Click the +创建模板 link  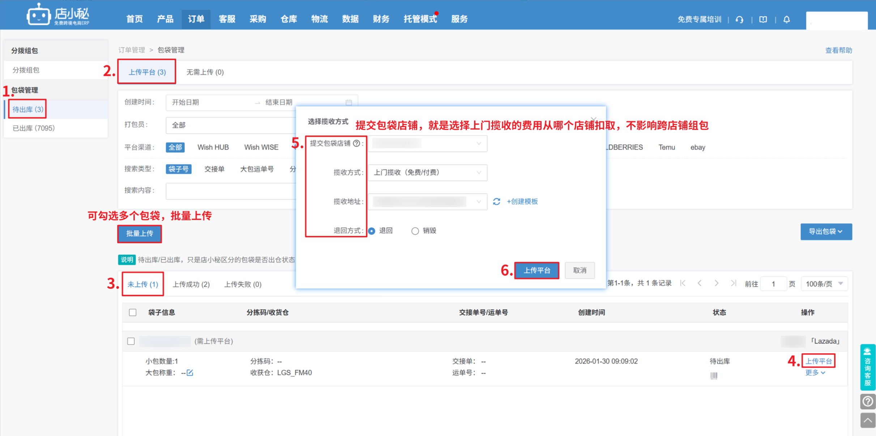(x=522, y=202)
